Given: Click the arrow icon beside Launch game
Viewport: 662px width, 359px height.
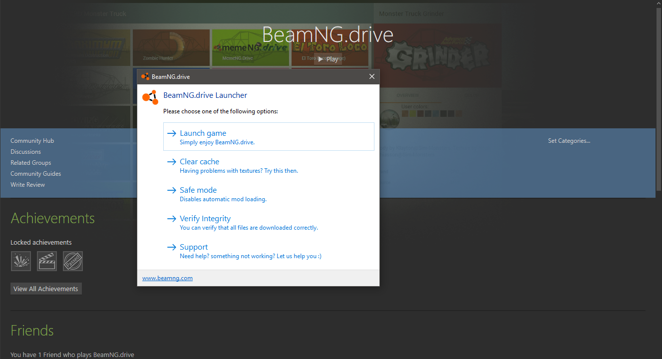Looking at the screenshot, I should point(171,133).
